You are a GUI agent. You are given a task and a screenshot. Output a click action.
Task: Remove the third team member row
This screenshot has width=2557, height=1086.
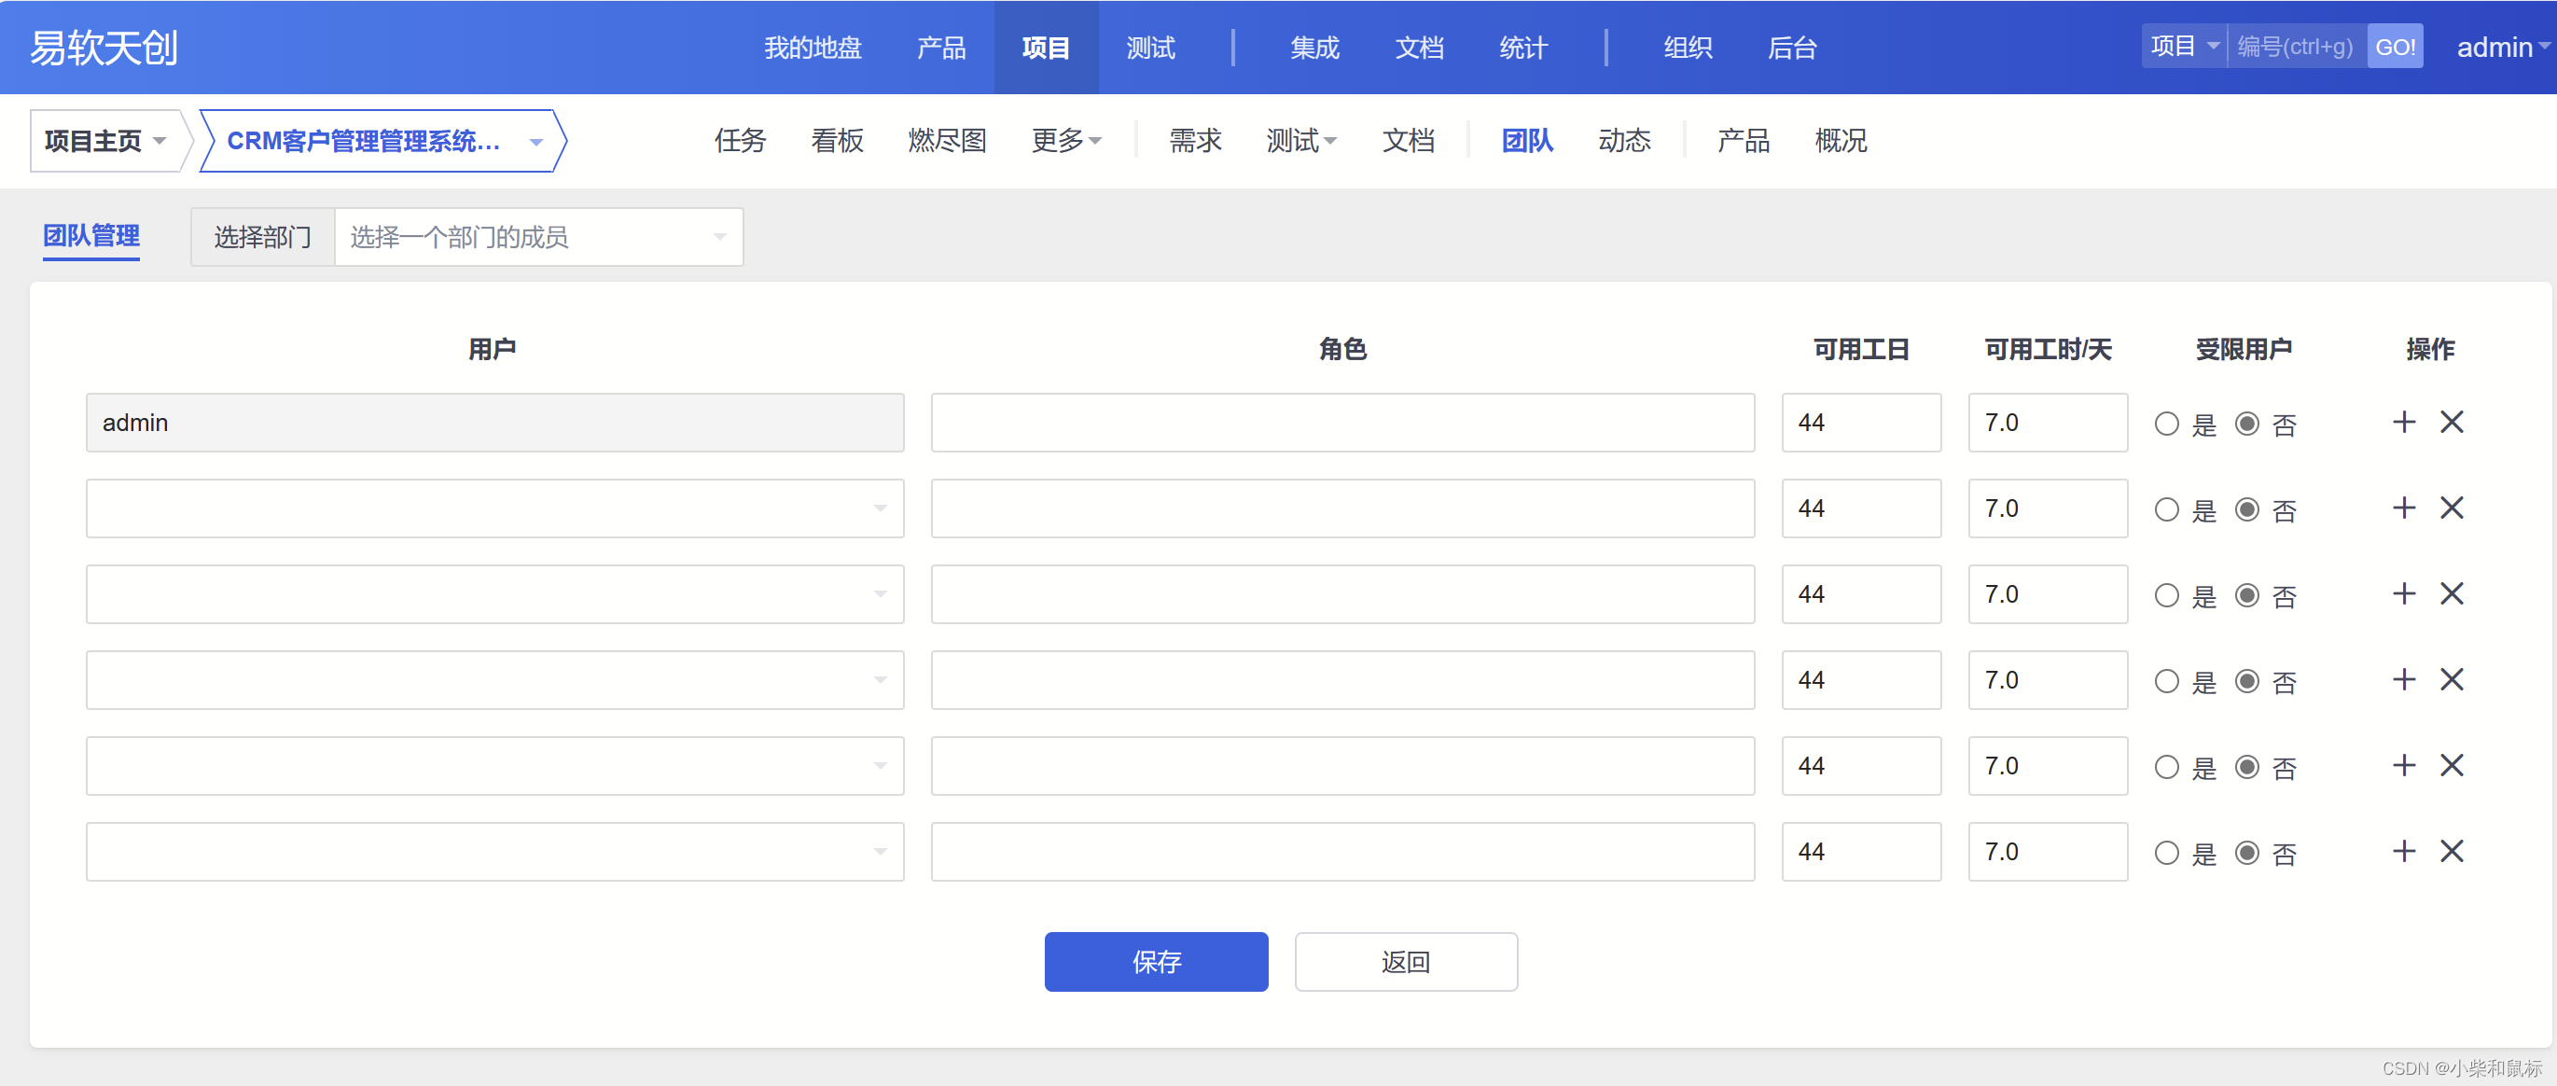tap(2451, 593)
